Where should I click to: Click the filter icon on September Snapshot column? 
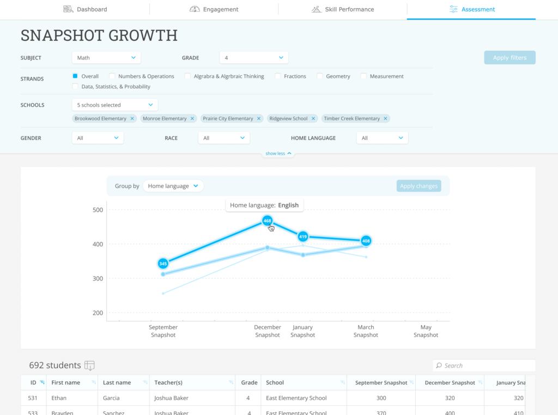coord(412,382)
